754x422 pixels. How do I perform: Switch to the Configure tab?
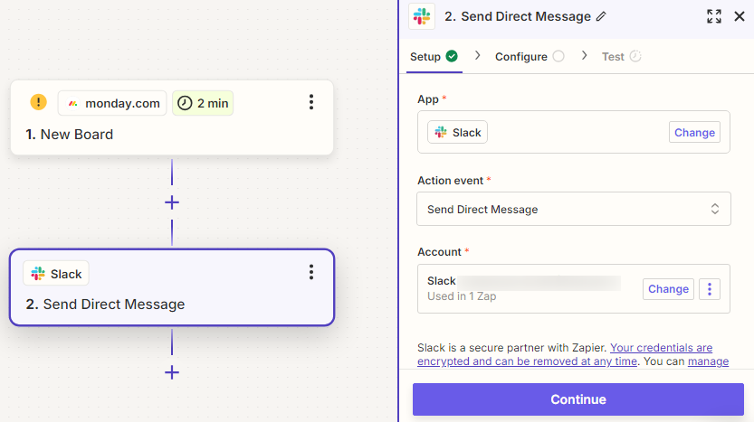click(530, 57)
